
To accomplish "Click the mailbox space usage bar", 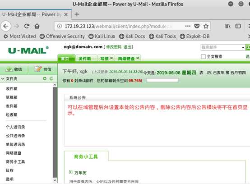I will (162, 80).
